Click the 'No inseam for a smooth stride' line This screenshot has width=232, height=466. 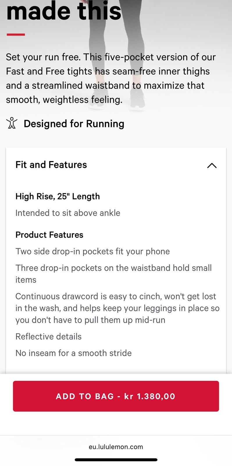click(74, 353)
